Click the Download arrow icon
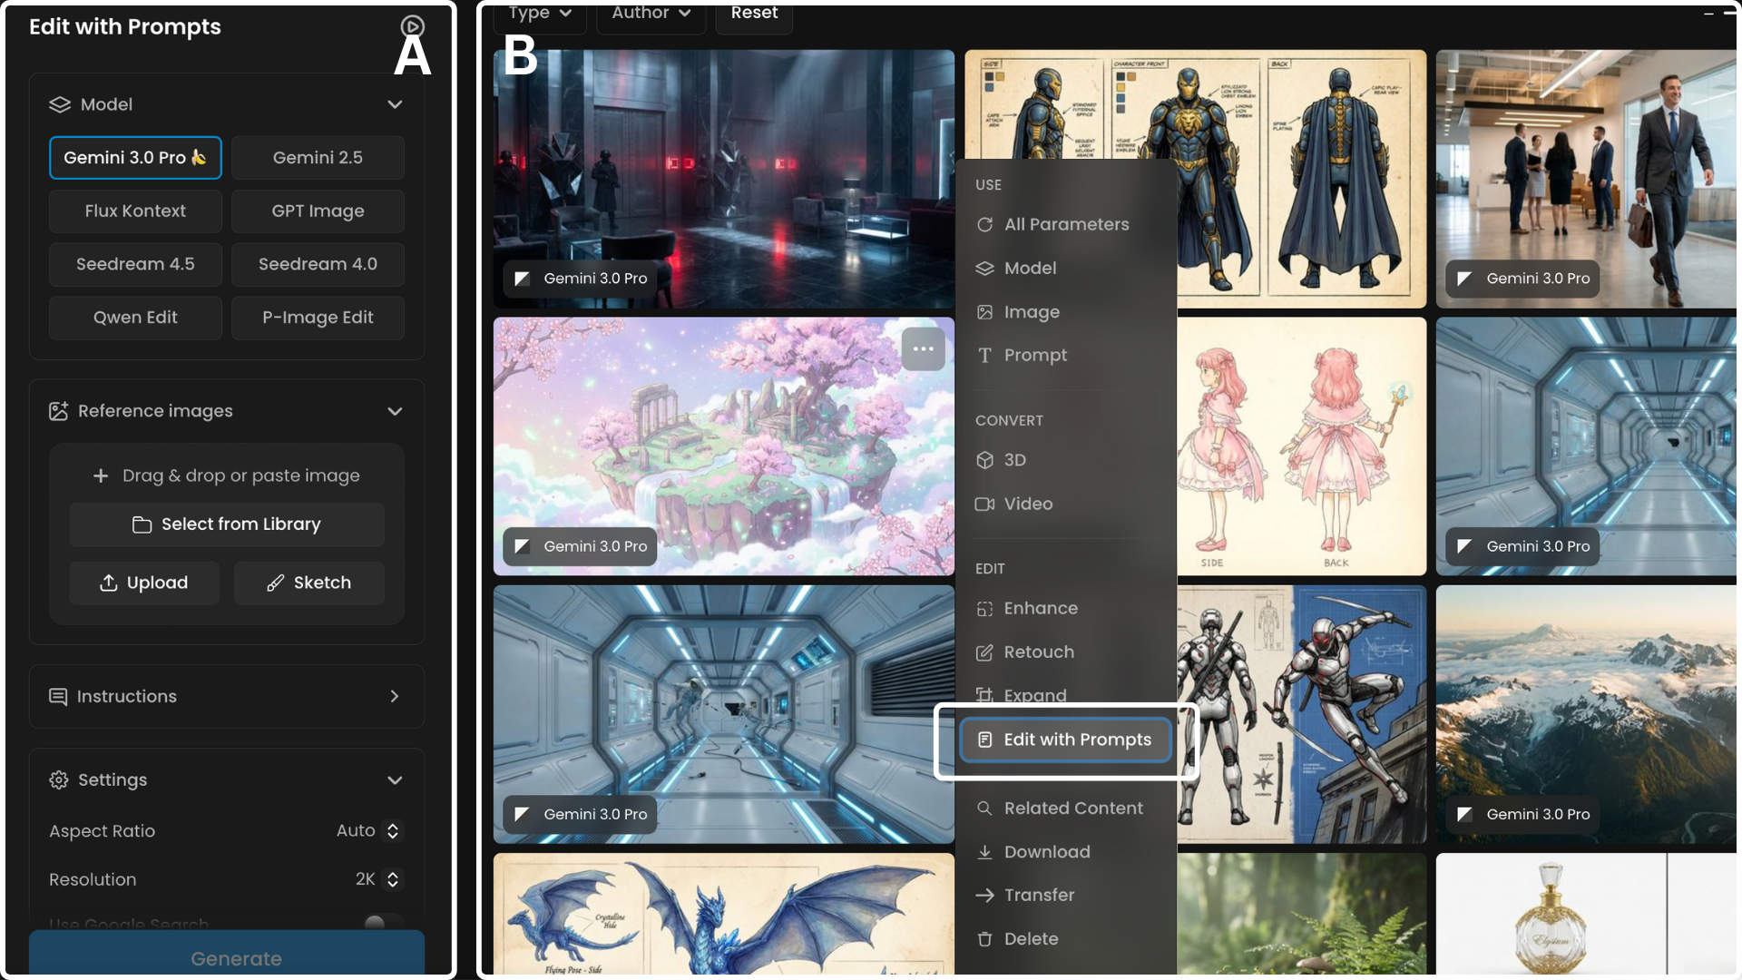1742x980 pixels. pyautogui.click(x=984, y=852)
